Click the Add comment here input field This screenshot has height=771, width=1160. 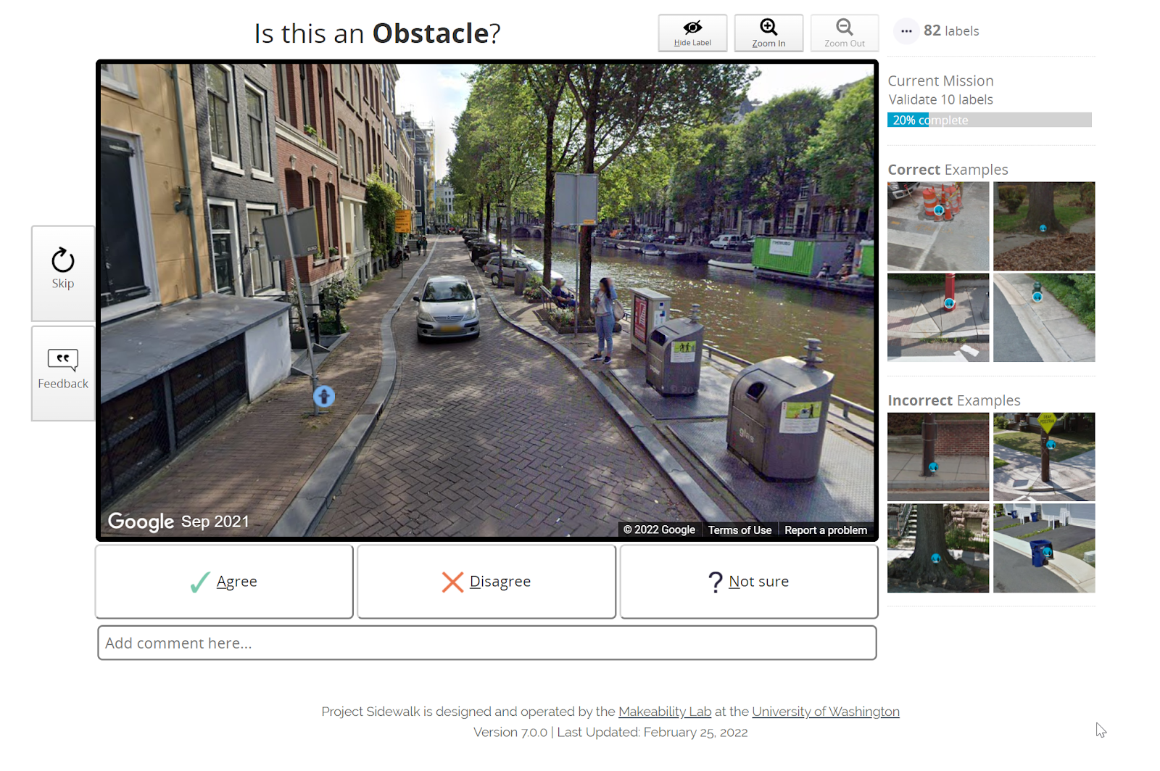point(486,643)
